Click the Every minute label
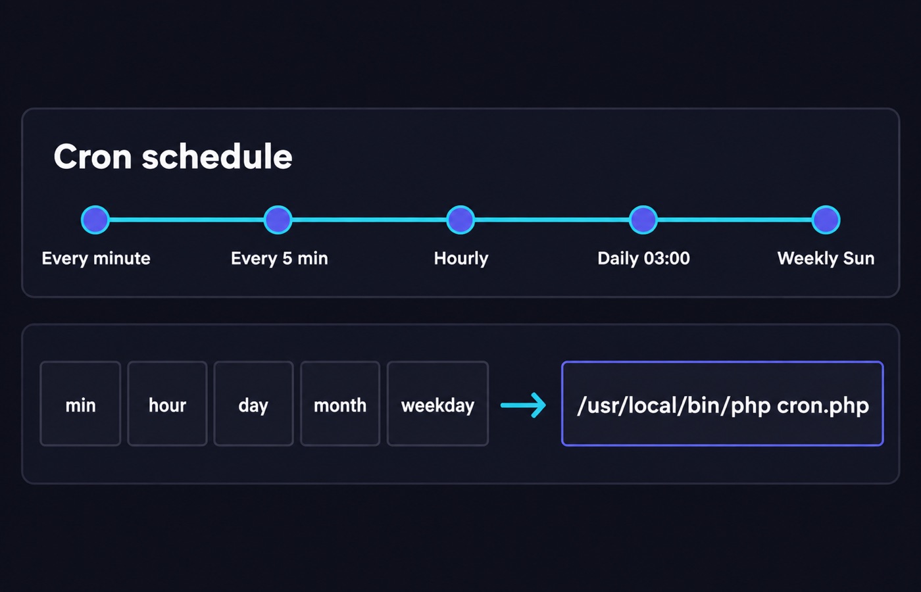Screen dimensions: 921x592 click(96, 259)
